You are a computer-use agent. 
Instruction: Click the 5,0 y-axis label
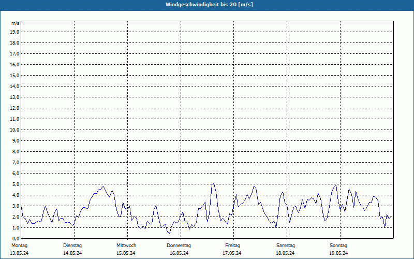(16, 184)
